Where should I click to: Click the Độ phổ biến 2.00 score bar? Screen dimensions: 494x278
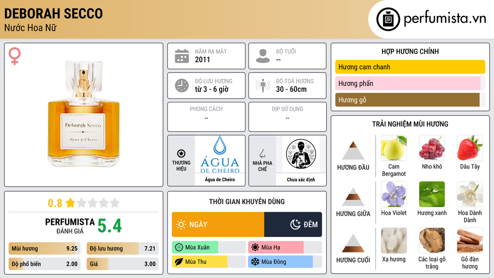point(44,264)
